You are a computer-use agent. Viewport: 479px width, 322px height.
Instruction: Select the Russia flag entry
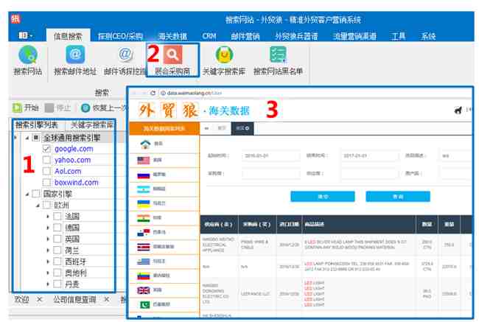point(164,175)
